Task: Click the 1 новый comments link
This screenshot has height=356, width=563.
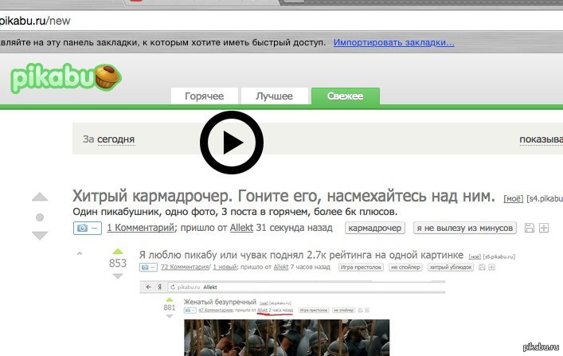Action: coord(225,268)
